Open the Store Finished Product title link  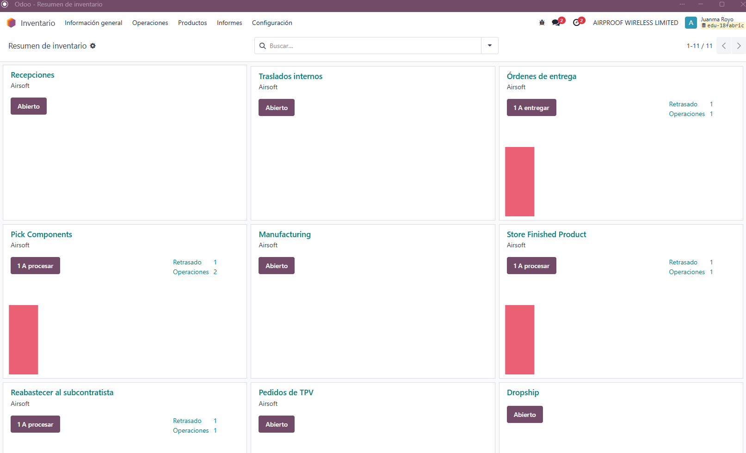pyautogui.click(x=546, y=234)
